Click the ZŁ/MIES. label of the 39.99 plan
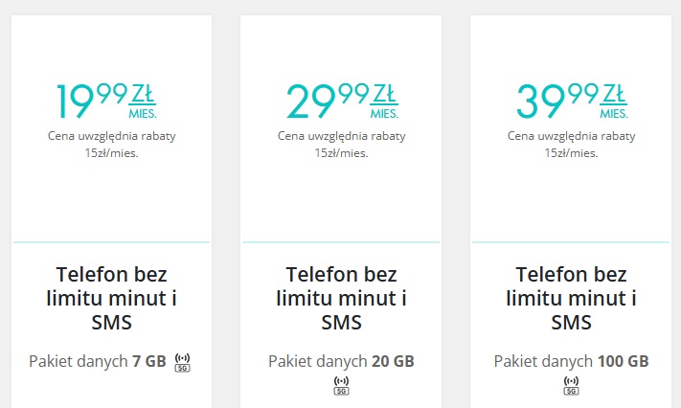This screenshot has height=408, width=681. tap(614, 102)
